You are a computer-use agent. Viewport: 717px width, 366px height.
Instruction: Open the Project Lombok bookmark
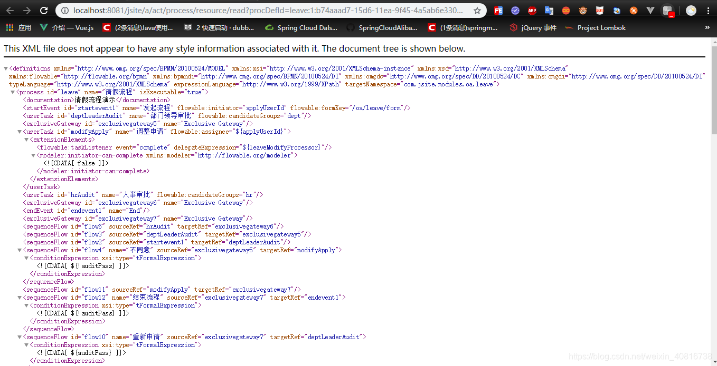(x=596, y=27)
